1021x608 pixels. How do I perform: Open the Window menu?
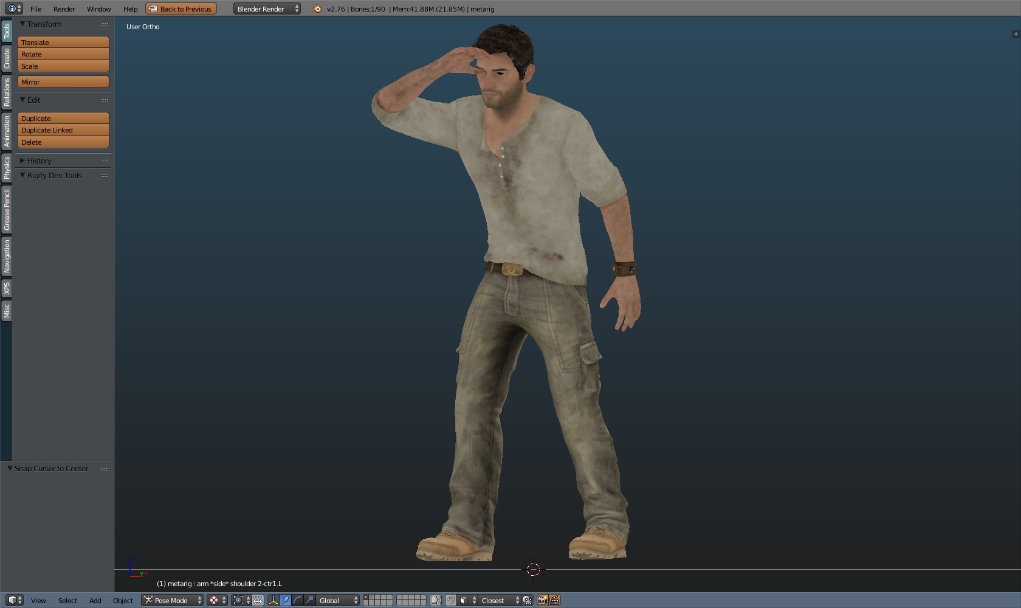point(98,9)
